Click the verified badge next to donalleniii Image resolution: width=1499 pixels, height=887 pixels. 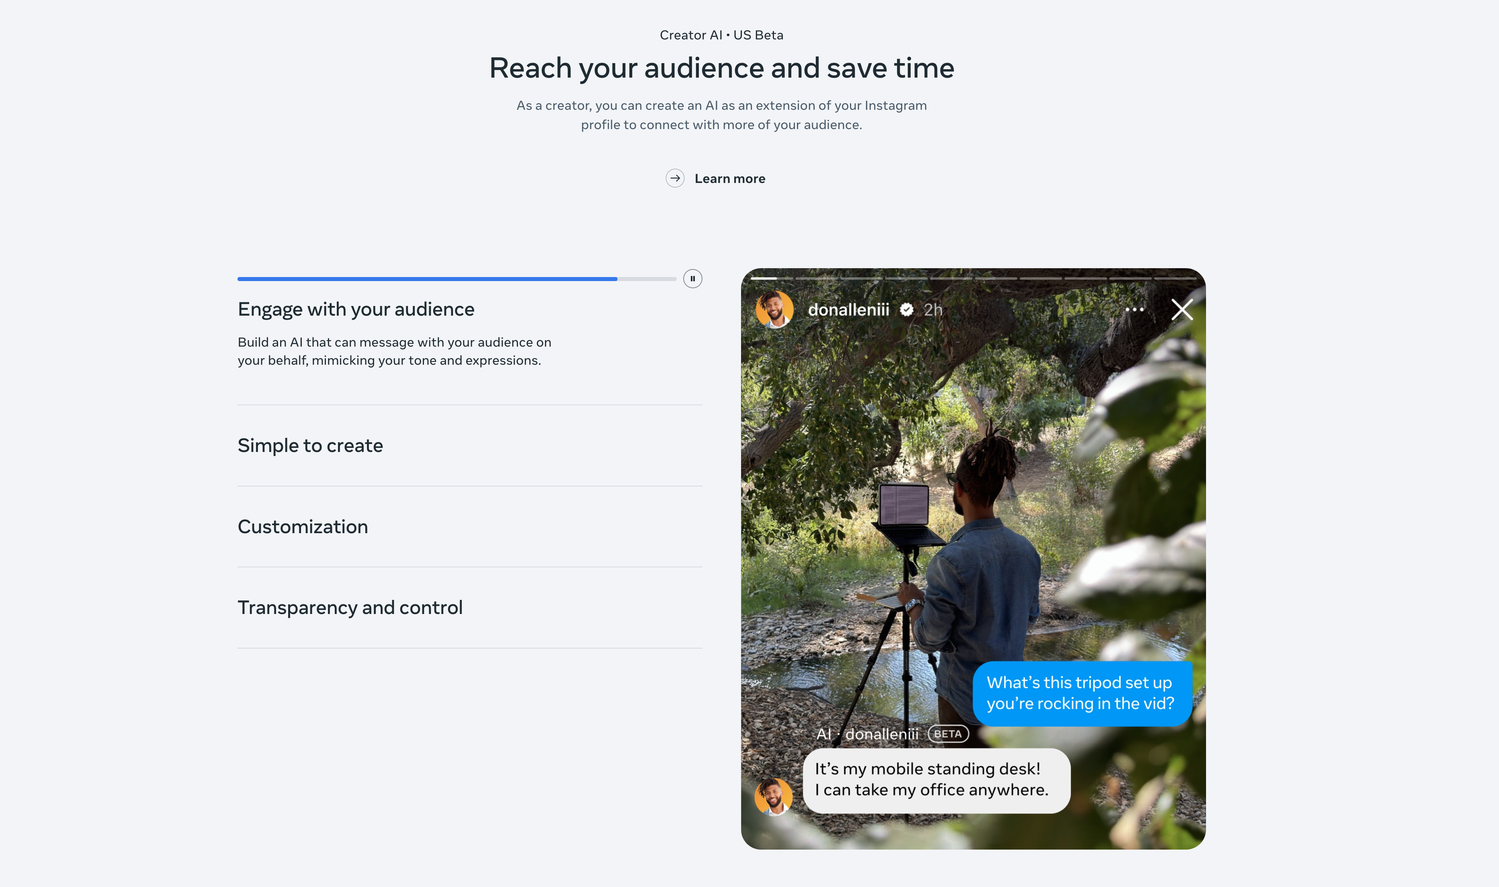(907, 310)
